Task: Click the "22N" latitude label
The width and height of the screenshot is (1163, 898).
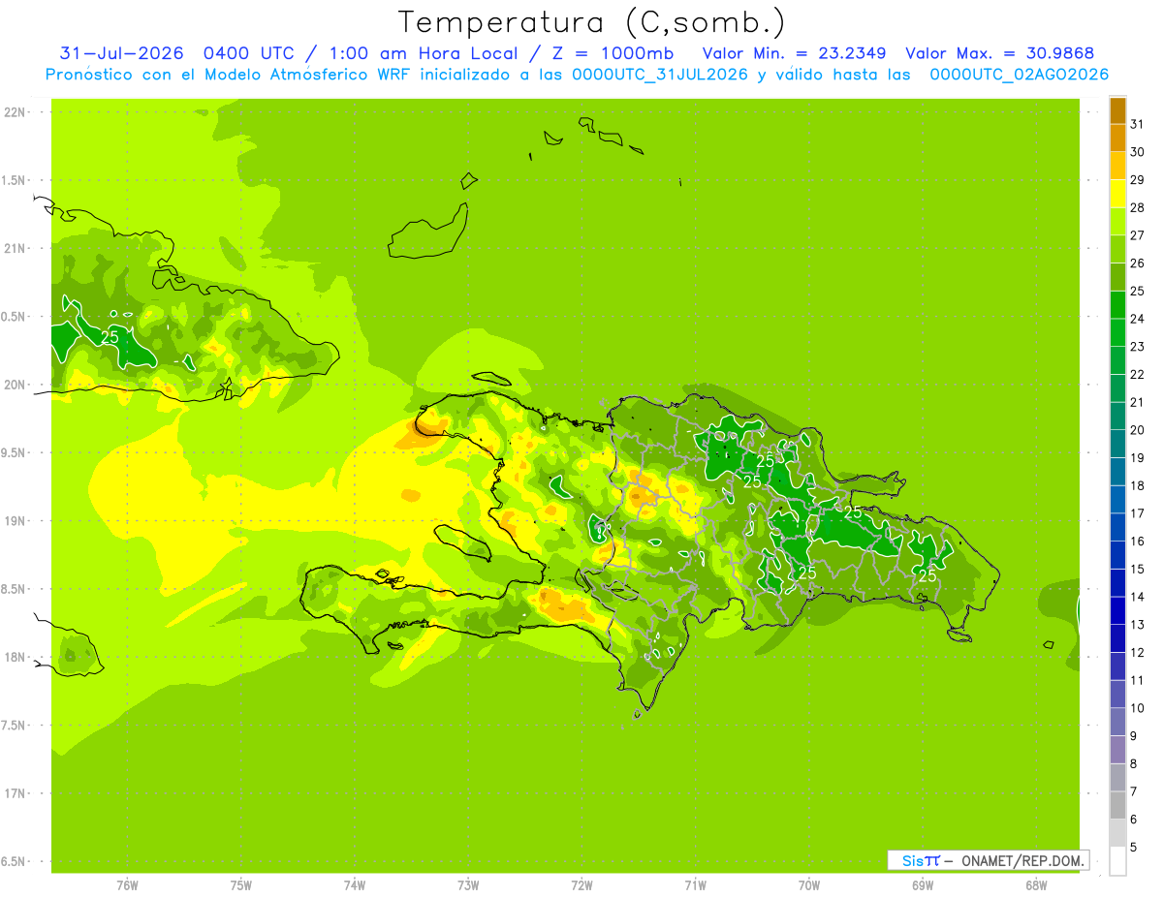Action: point(15,112)
